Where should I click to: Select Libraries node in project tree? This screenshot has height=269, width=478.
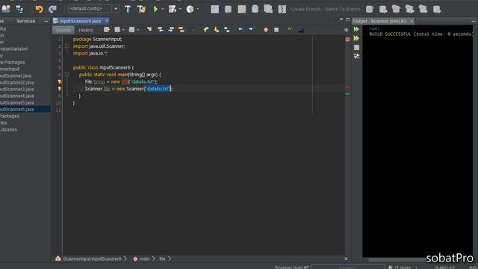pos(8,129)
